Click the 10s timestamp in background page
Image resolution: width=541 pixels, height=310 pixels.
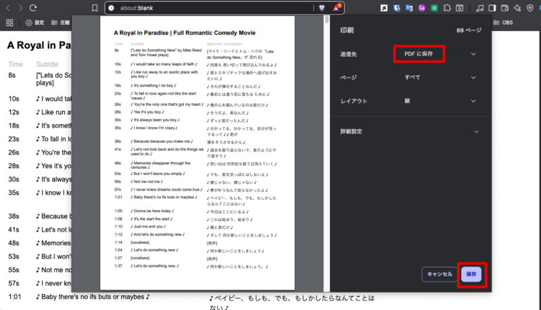(14, 99)
